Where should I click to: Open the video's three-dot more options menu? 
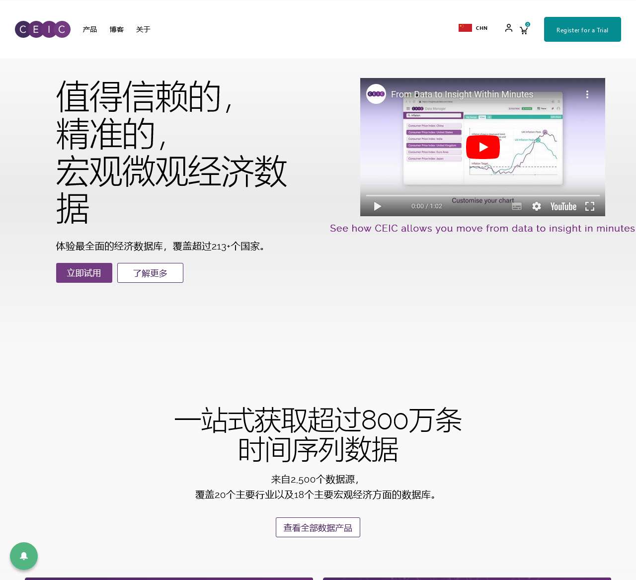coord(587,94)
